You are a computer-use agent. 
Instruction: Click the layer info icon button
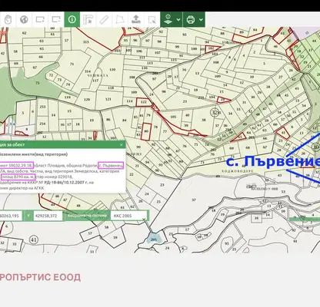(168, 19)
